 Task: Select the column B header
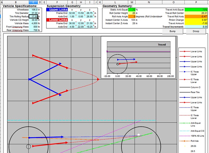tap(16, 2)
